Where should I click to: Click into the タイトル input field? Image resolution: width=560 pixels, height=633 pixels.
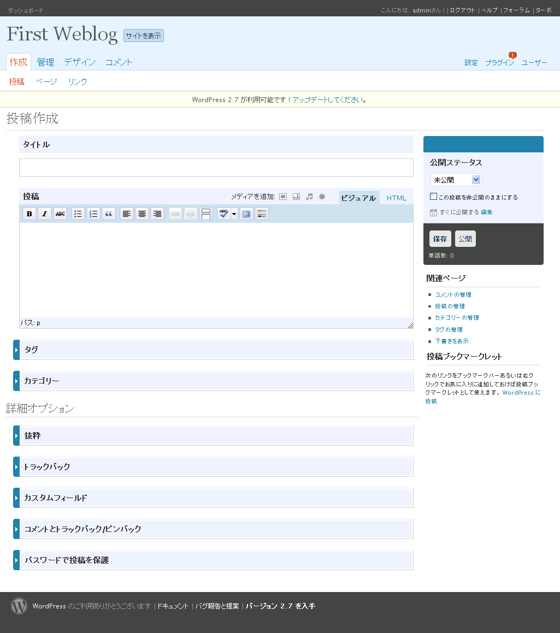(x=216, y=168)
